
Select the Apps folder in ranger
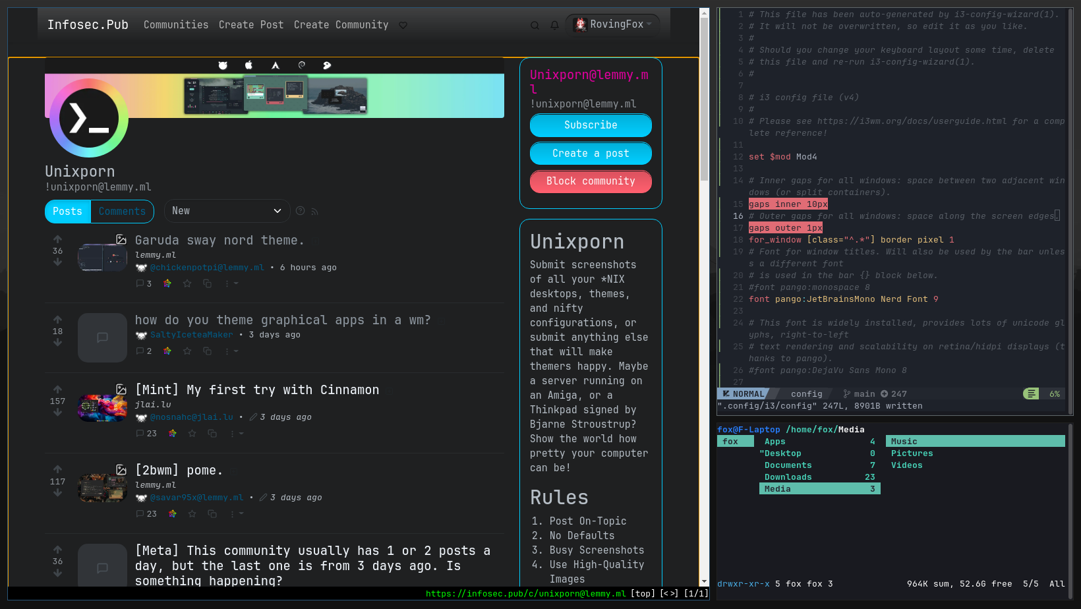pos(820,442)
